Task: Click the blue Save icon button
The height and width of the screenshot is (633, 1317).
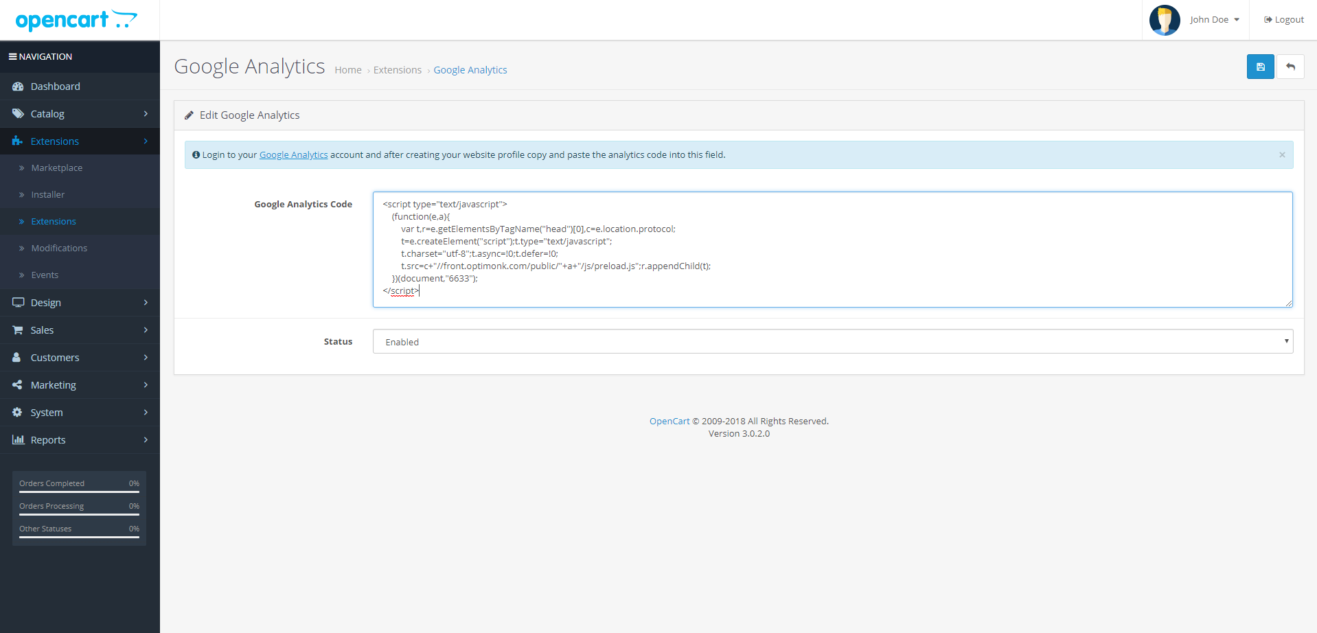Action: pos(1260,67)
